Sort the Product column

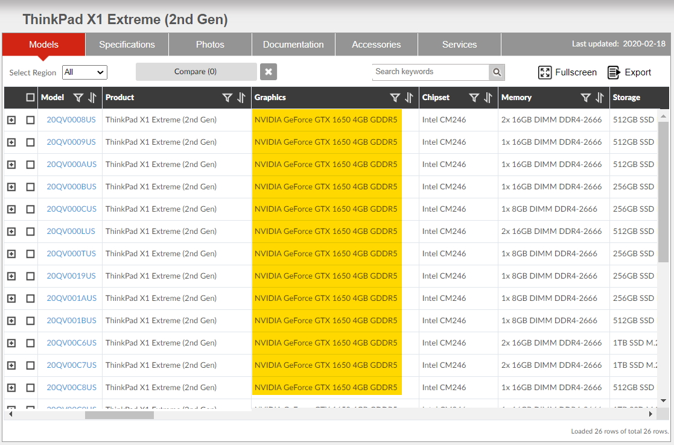241,98
